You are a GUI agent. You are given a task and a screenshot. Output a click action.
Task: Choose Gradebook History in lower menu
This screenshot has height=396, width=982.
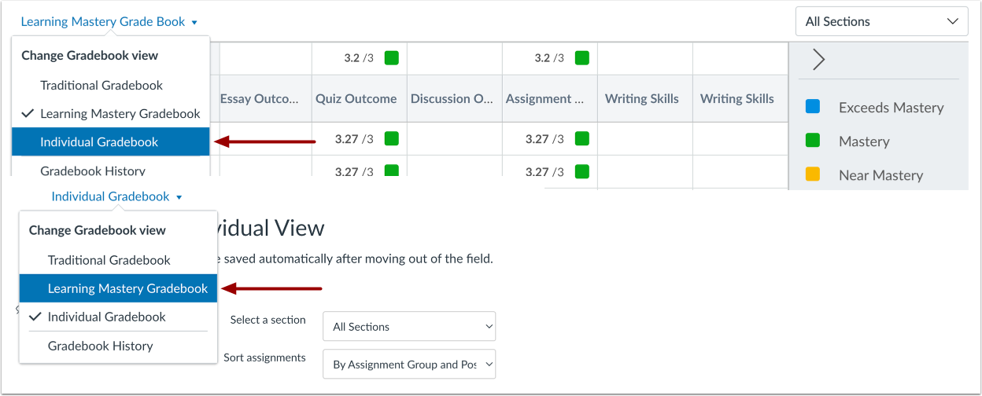click(100, 346)
